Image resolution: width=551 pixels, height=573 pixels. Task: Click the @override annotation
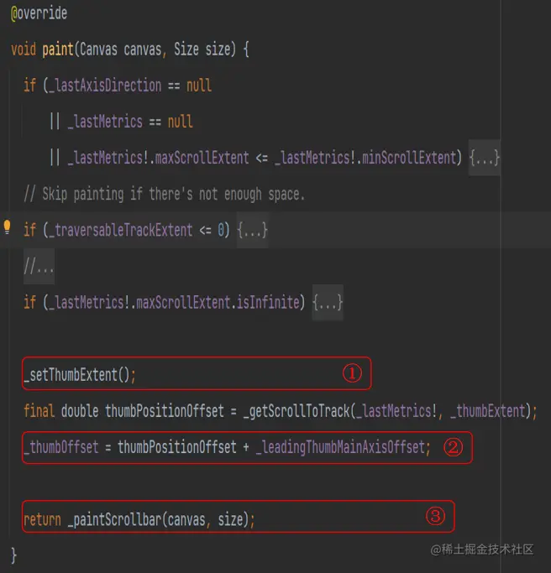coord(39,14)
